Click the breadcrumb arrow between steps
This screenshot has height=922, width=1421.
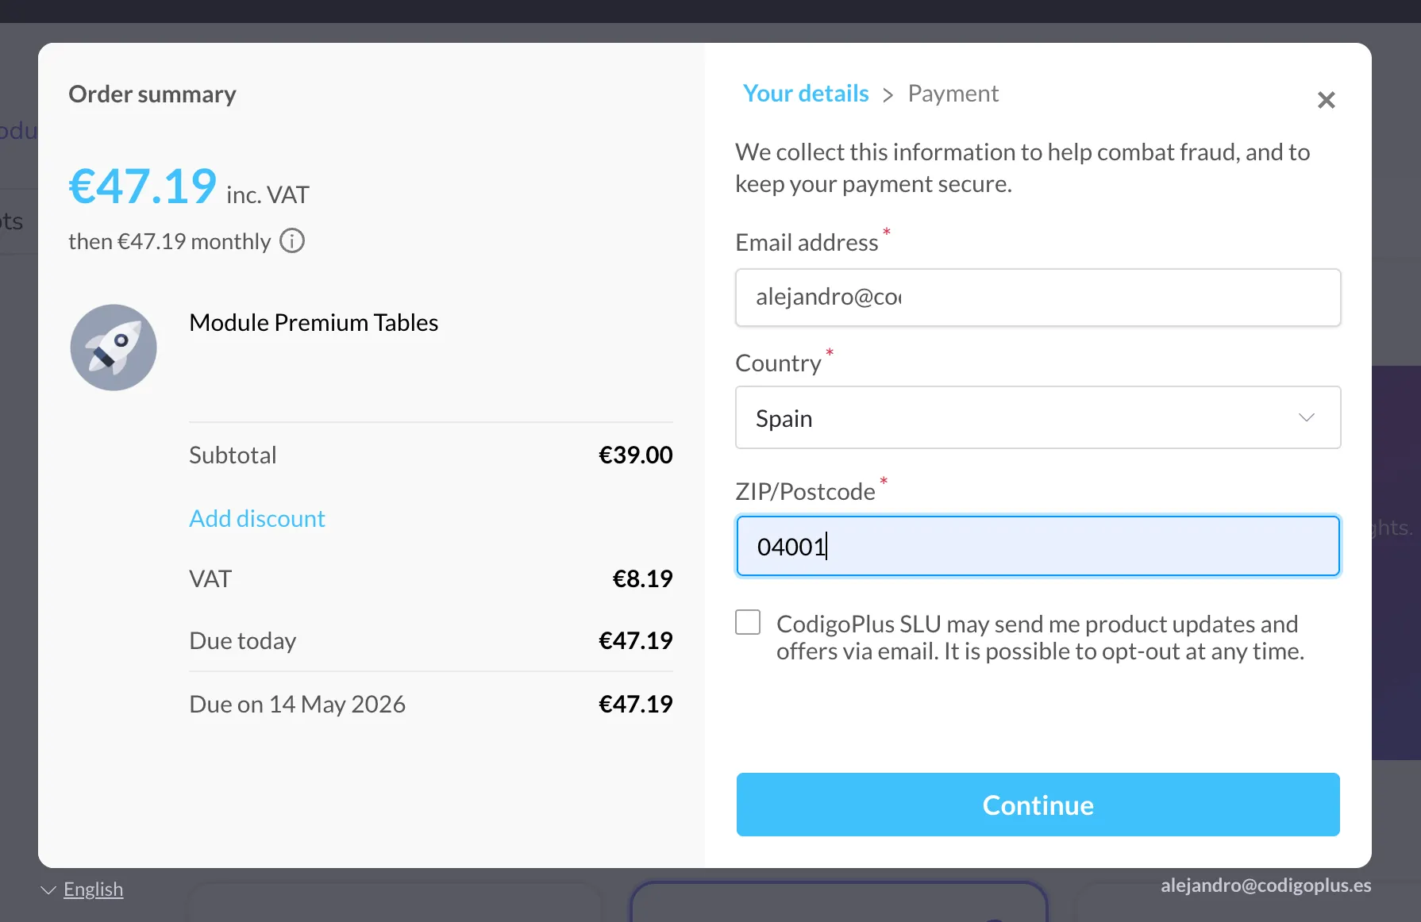pyautogui.click(x=888, y=95)
